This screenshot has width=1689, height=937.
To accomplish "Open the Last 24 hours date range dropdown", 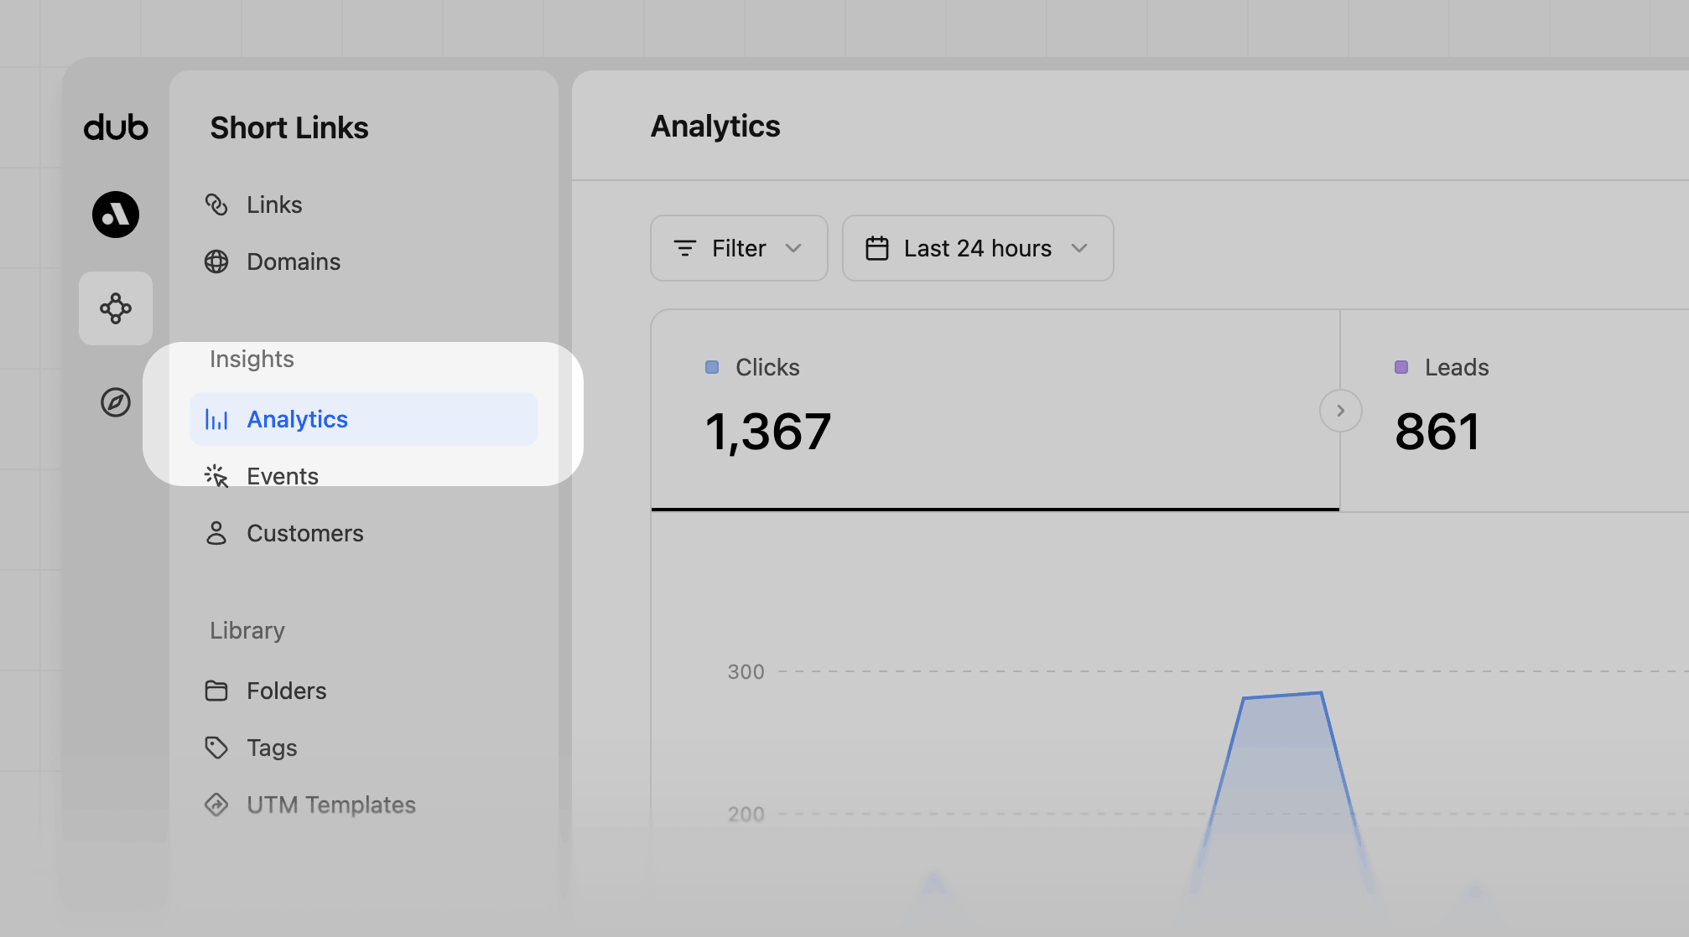I will (978, 248).
